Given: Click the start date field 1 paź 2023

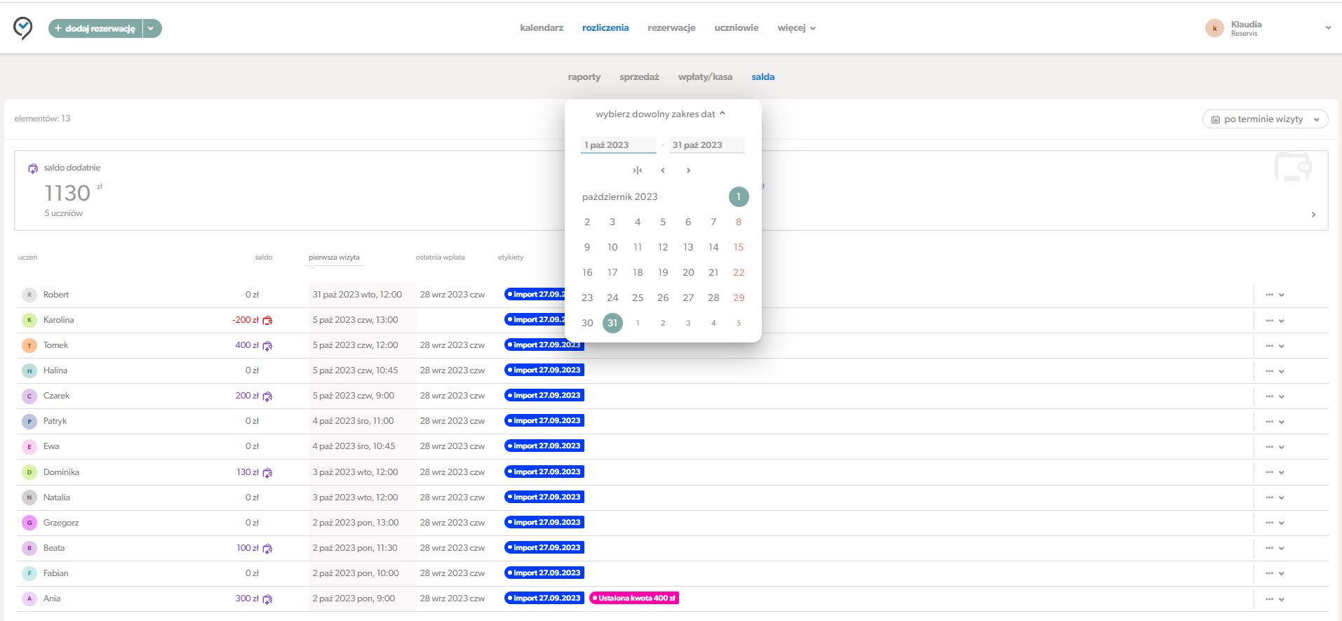Looking at the screenshot, I should (x=618, y=145).
